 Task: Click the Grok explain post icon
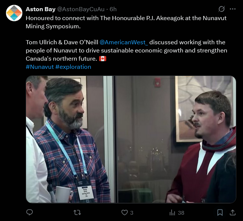pos(221,9)
